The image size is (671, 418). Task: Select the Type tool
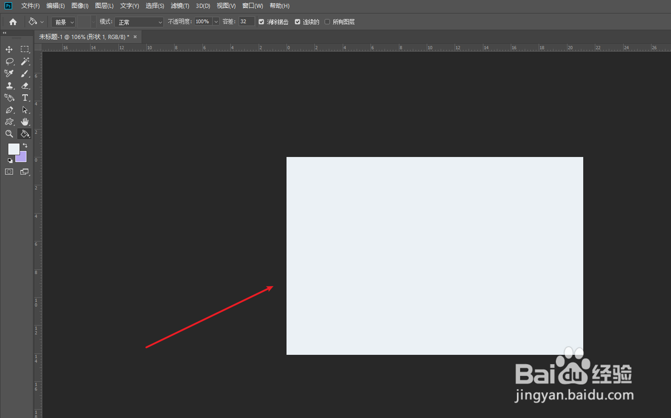click(25, 98)
